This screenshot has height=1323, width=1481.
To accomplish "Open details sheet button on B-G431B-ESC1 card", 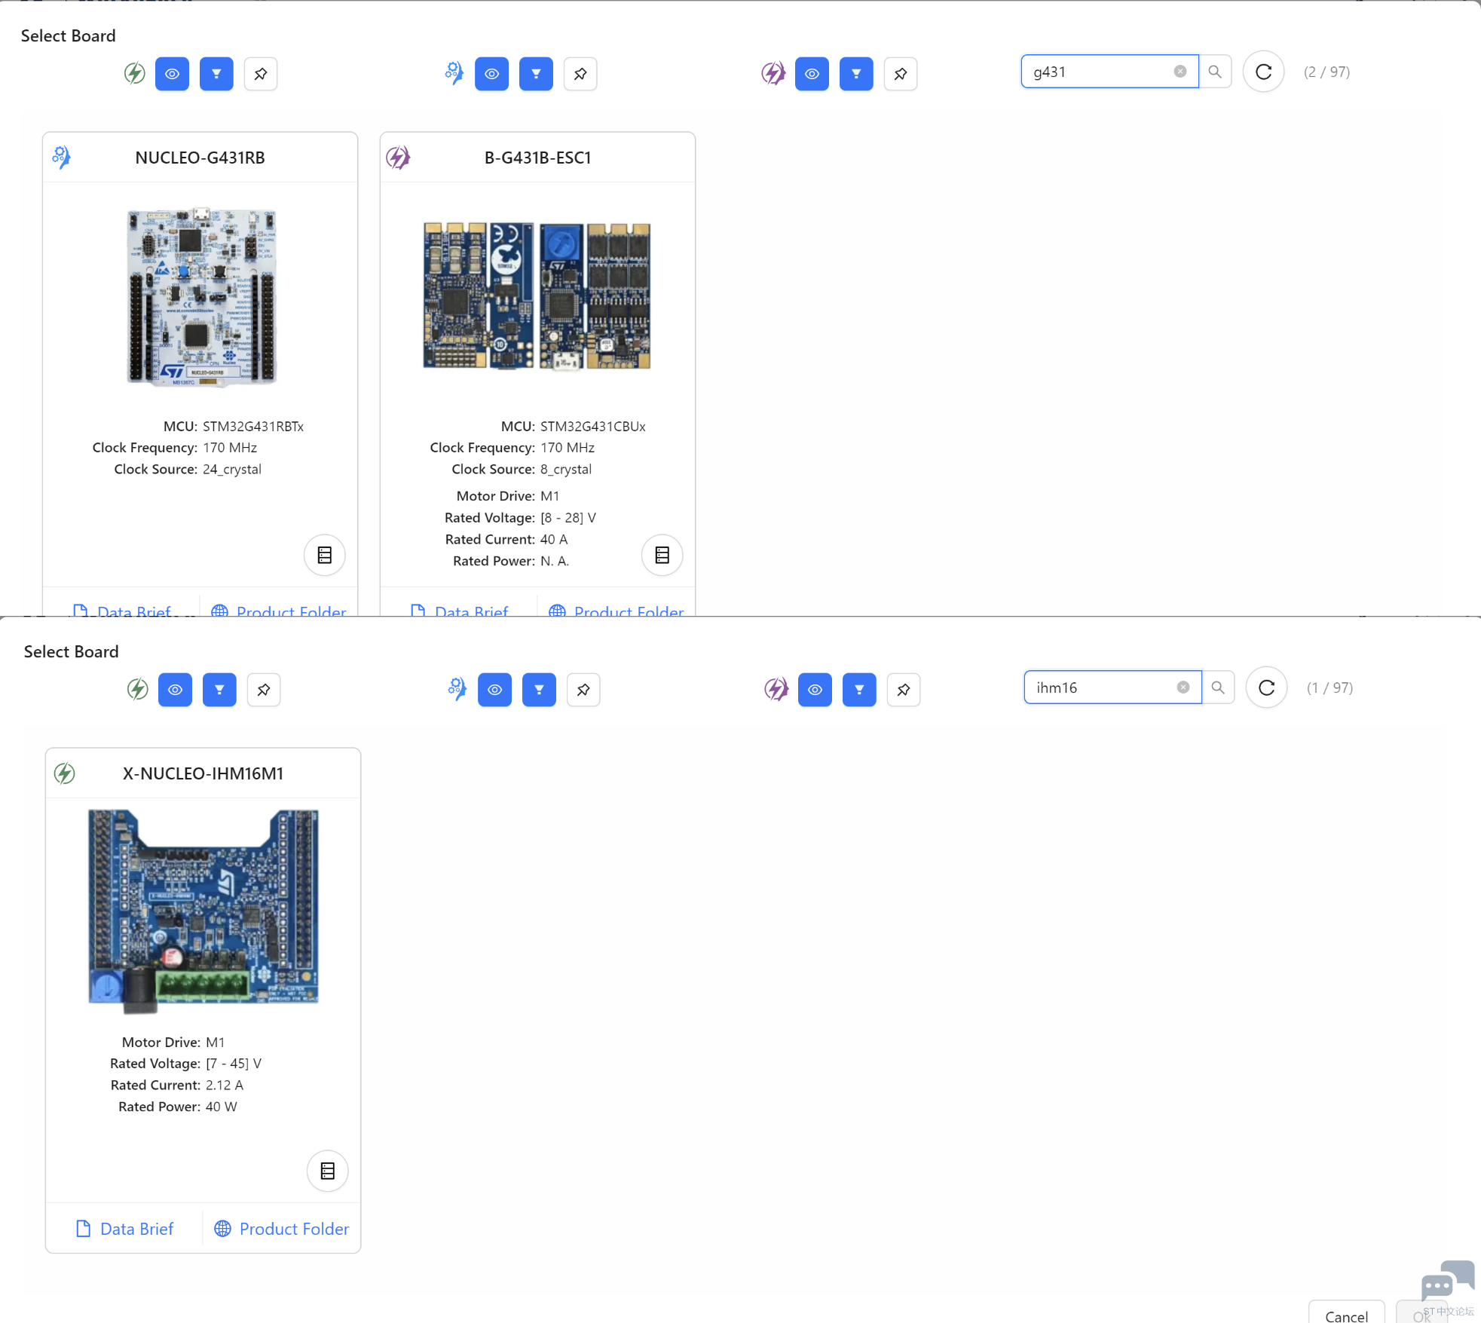I will click(662, 556).
